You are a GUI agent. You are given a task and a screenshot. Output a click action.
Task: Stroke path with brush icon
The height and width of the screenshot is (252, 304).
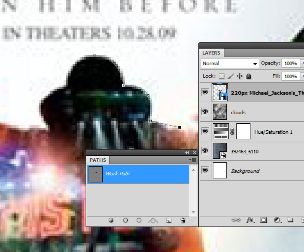point(125,220)
